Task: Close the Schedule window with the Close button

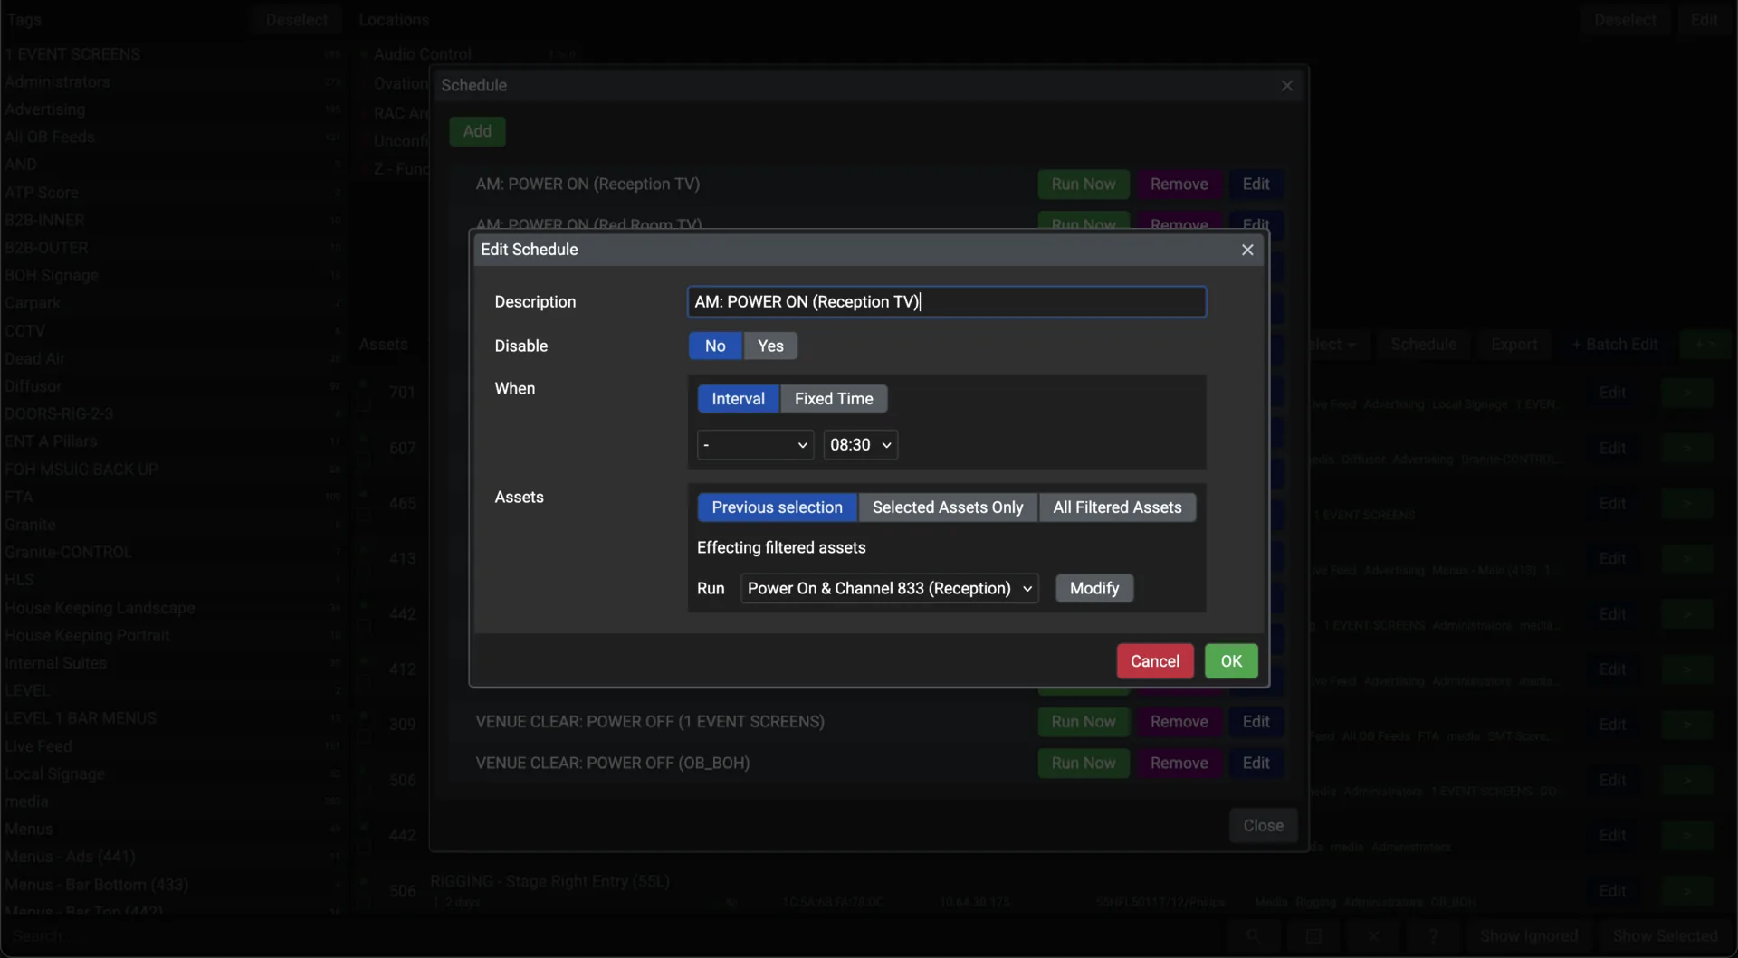Action: tap(1263, 826)
